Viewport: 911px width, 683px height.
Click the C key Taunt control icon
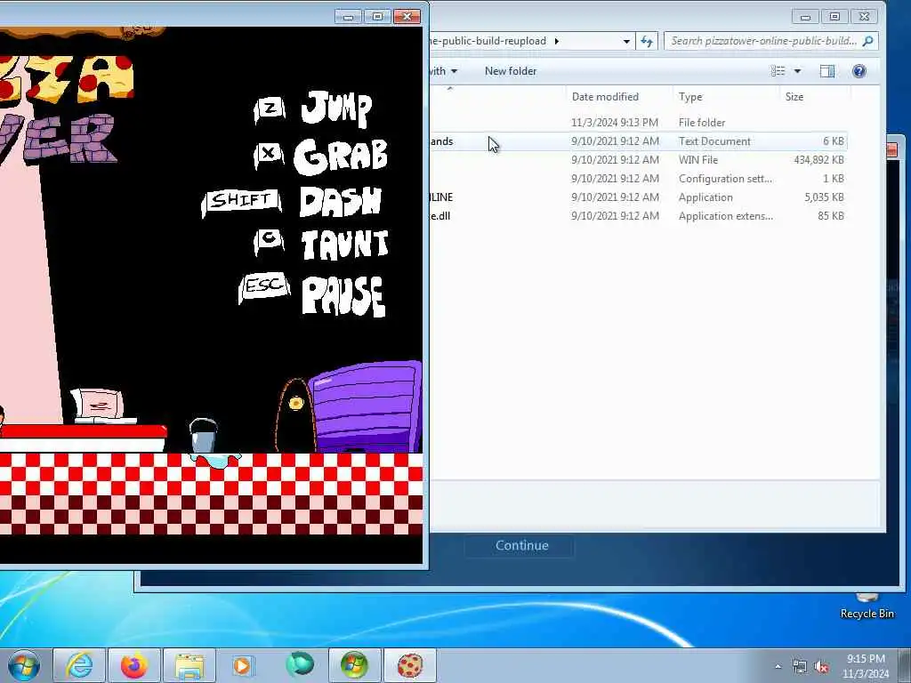point(269,240)
